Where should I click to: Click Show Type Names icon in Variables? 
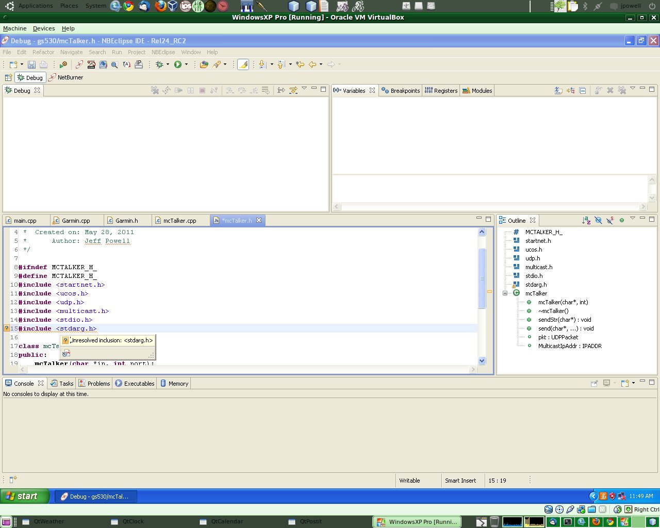(558, 90)
